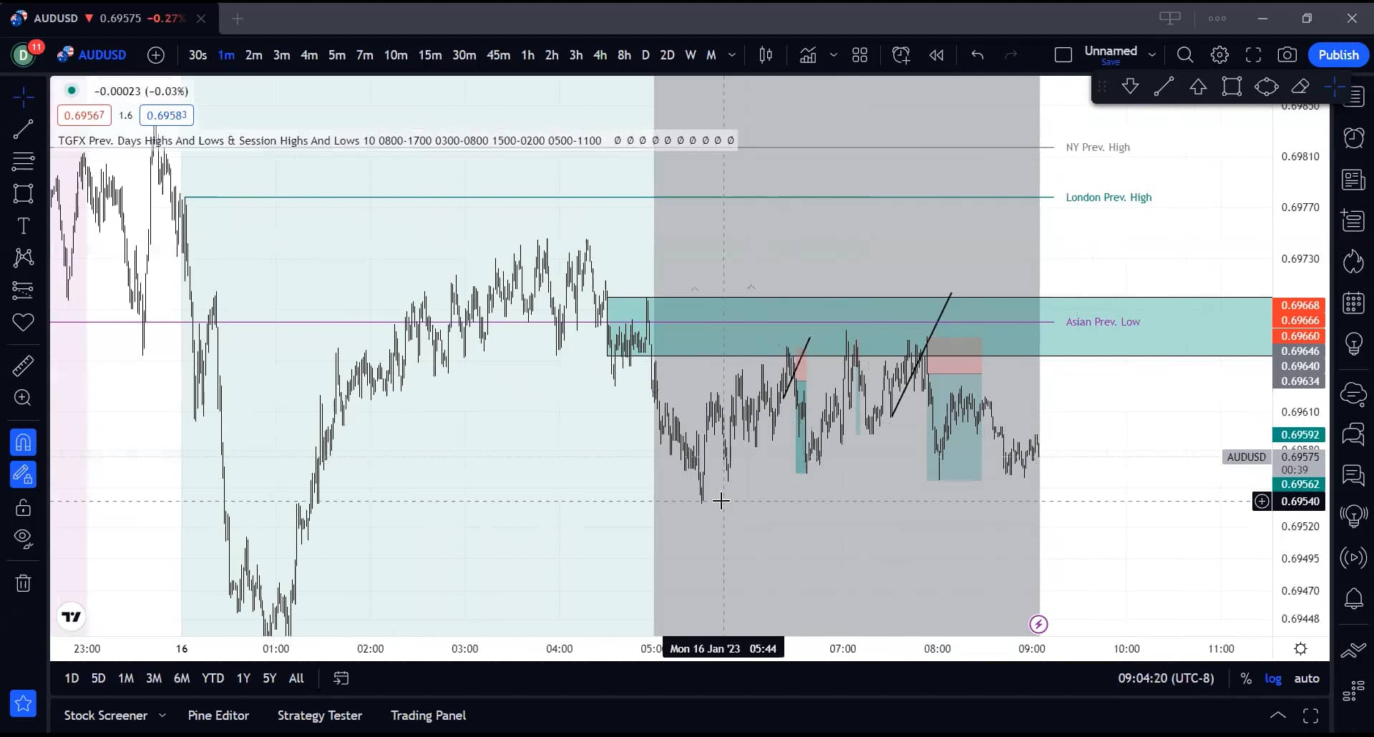Open chart Settings gear
Screen dimensions: 1374x737
1219,54
